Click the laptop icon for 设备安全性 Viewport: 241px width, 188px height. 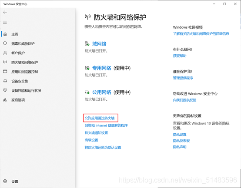[5, 81]
